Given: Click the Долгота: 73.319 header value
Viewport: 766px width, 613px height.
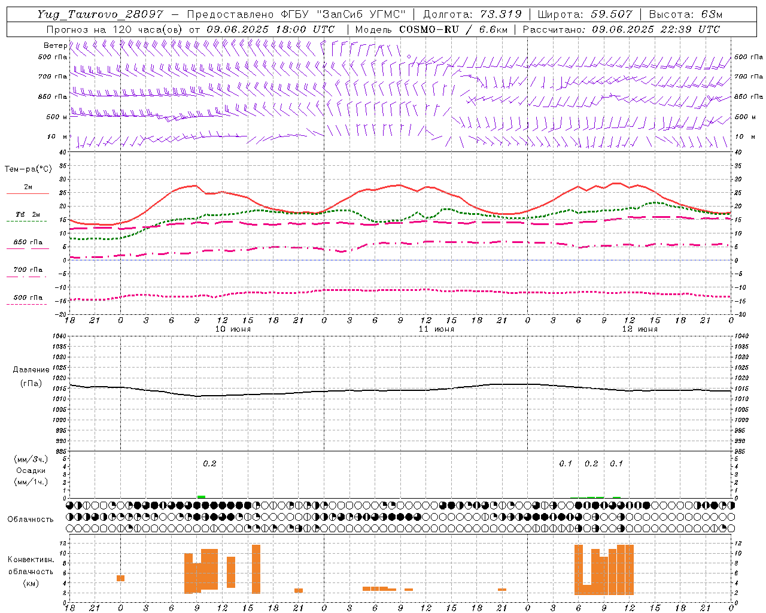Looking at the screenshot, I should 472,14.
